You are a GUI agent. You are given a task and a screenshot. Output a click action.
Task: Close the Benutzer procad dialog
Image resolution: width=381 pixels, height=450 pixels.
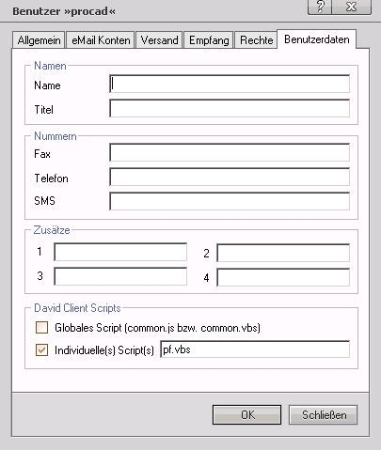point(352,7)
